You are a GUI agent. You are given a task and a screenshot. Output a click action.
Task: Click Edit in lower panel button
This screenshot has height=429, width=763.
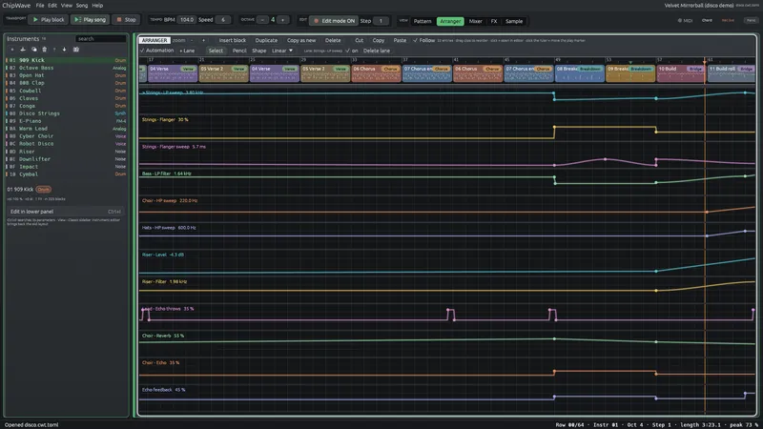[66, 212]
